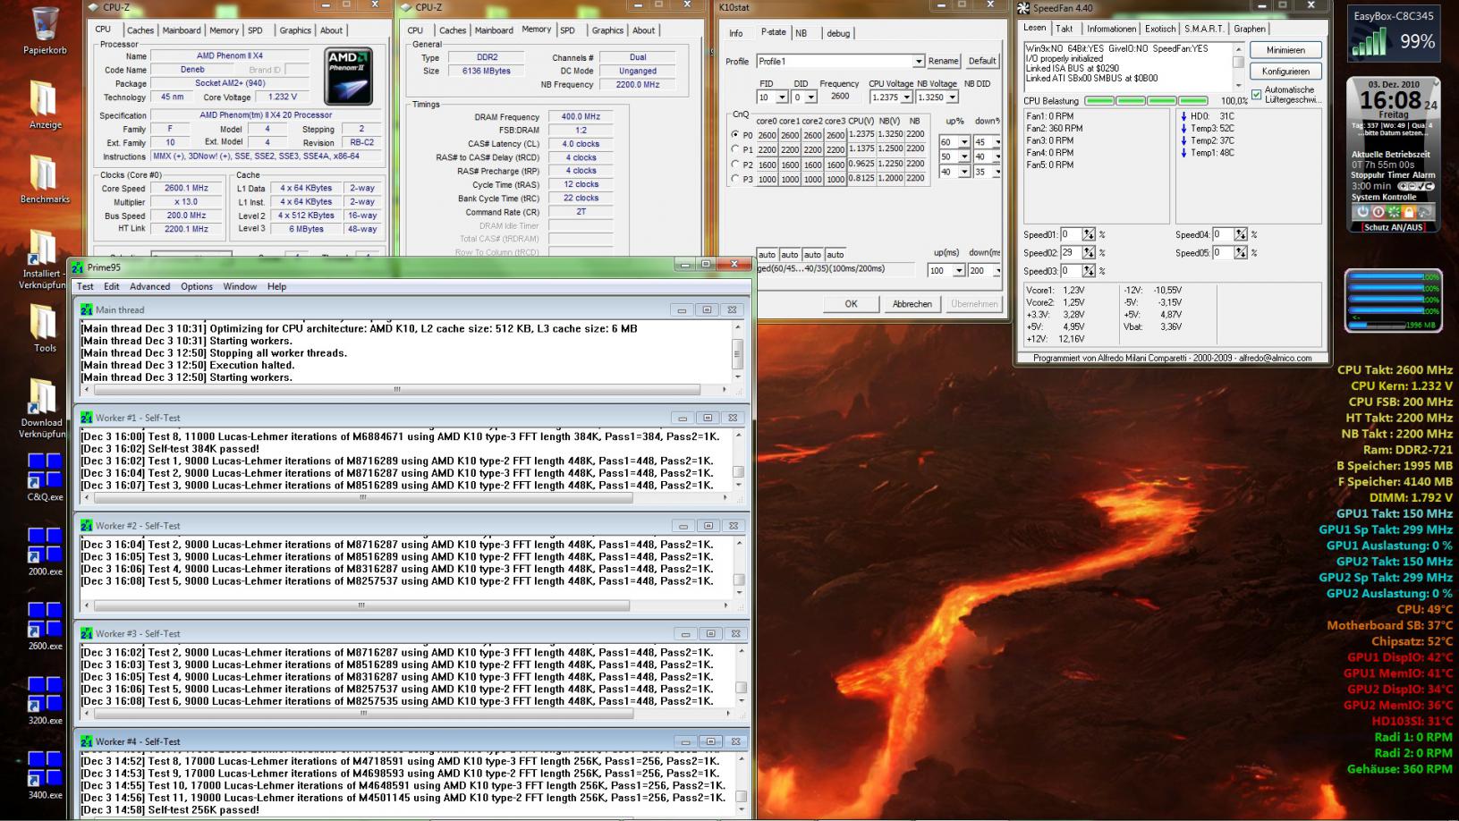
Task: Click the Worker #2 Self-Test window icon
Action: coord(87,526)
